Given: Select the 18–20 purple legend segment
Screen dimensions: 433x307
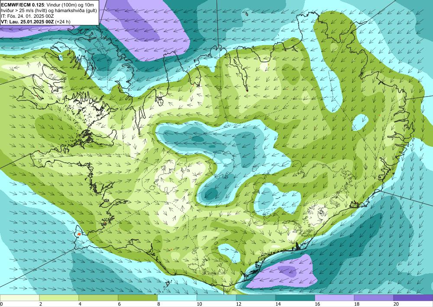Looking at the screenshot, I should pyautogui.click(x=374, y=298).
